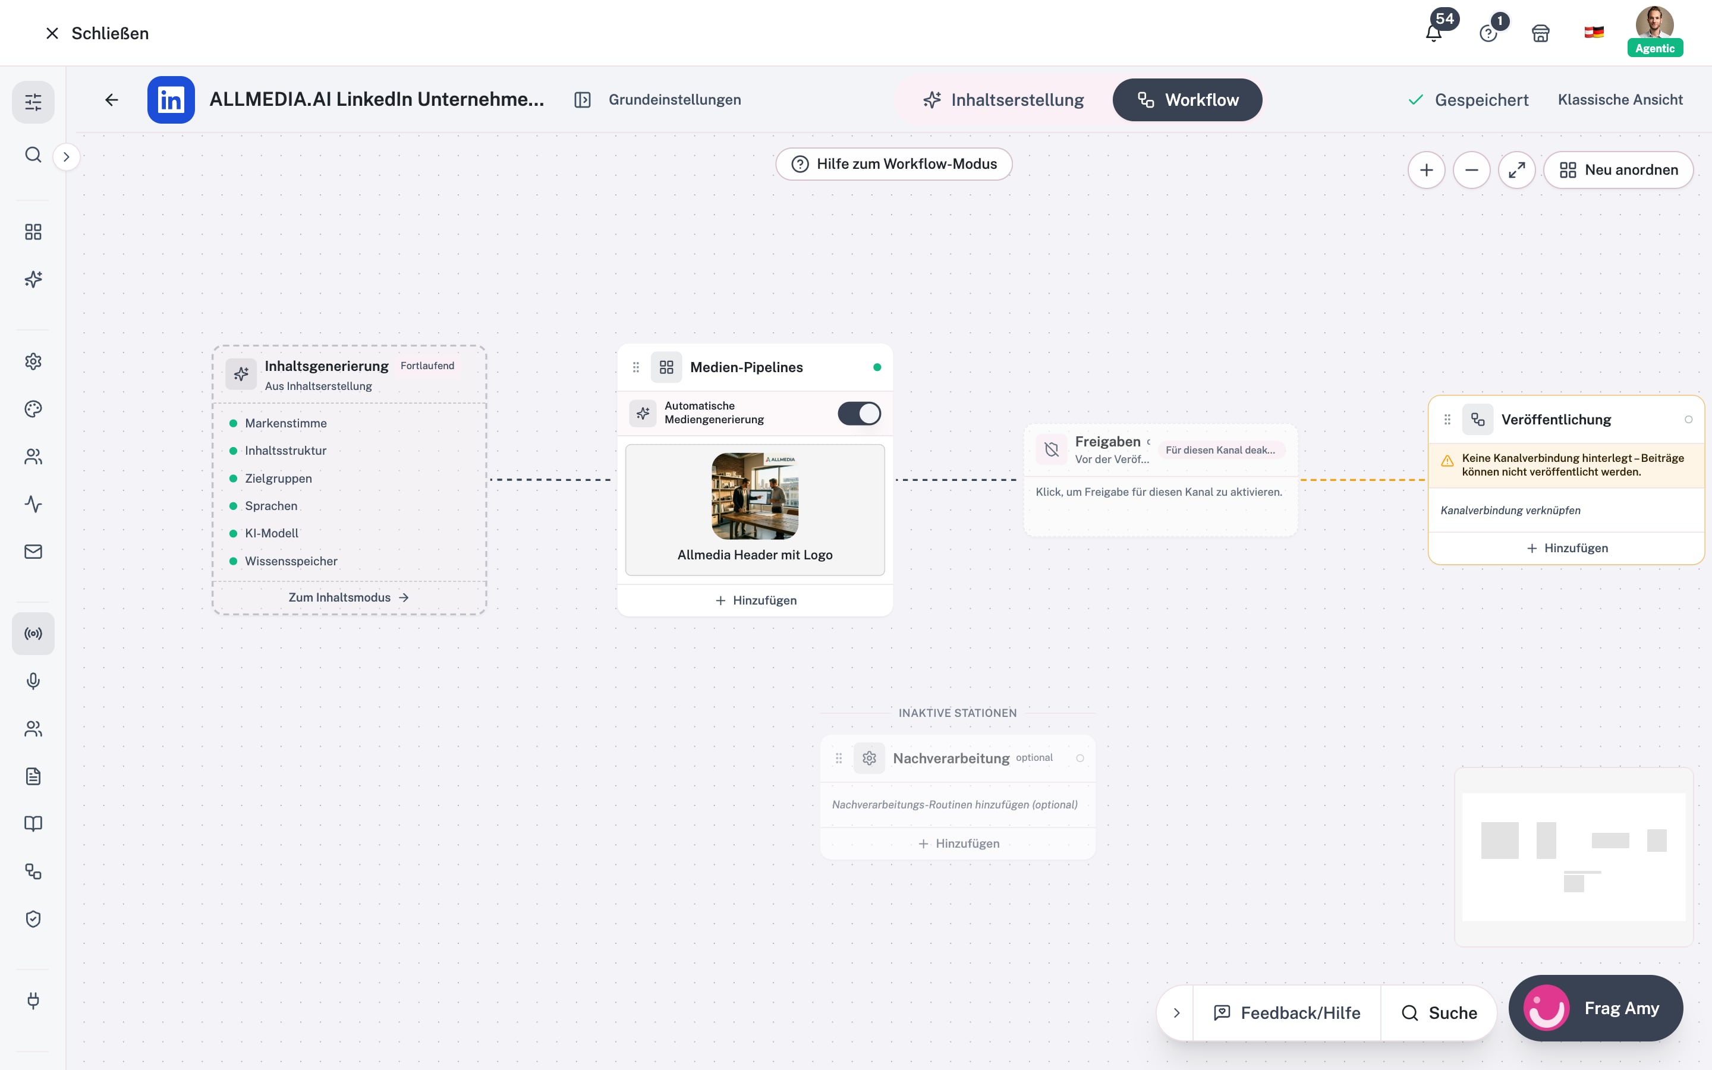
Task: Open the help question mark icon
Action: tap(1488, 33)
